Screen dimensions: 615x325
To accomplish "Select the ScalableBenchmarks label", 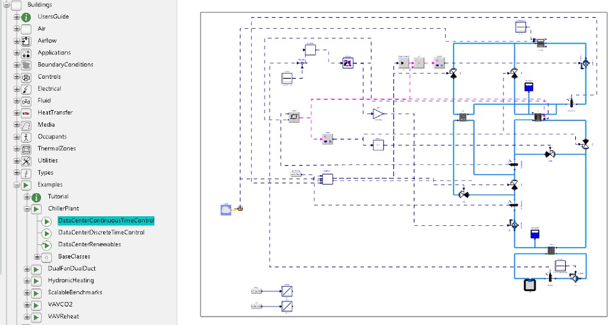I will coord(75,292).
